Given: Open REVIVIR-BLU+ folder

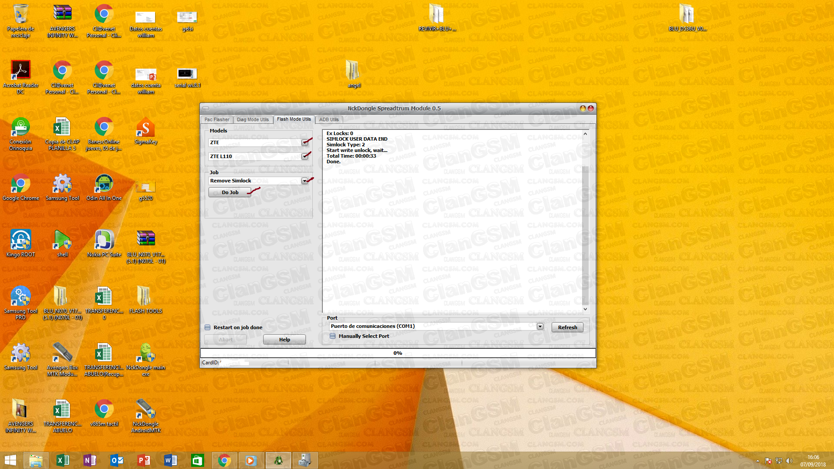Looking at the screenshot, I should tap(437, 18).
